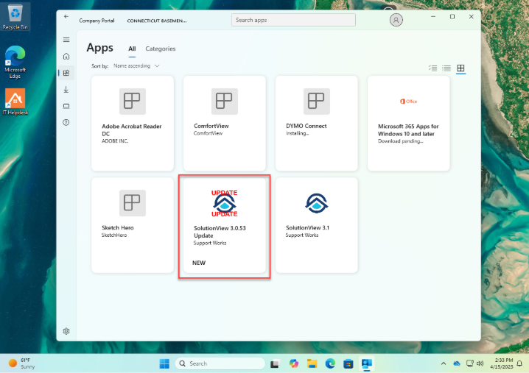Open Microsoft 365 Apps for Windows 10 title
This screenshot has width=529, height=373.
tap(408, 130)
